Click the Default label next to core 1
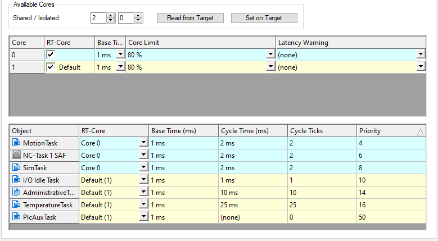The image size is (438, 241). pyautogui.click(x=70, y=67)
